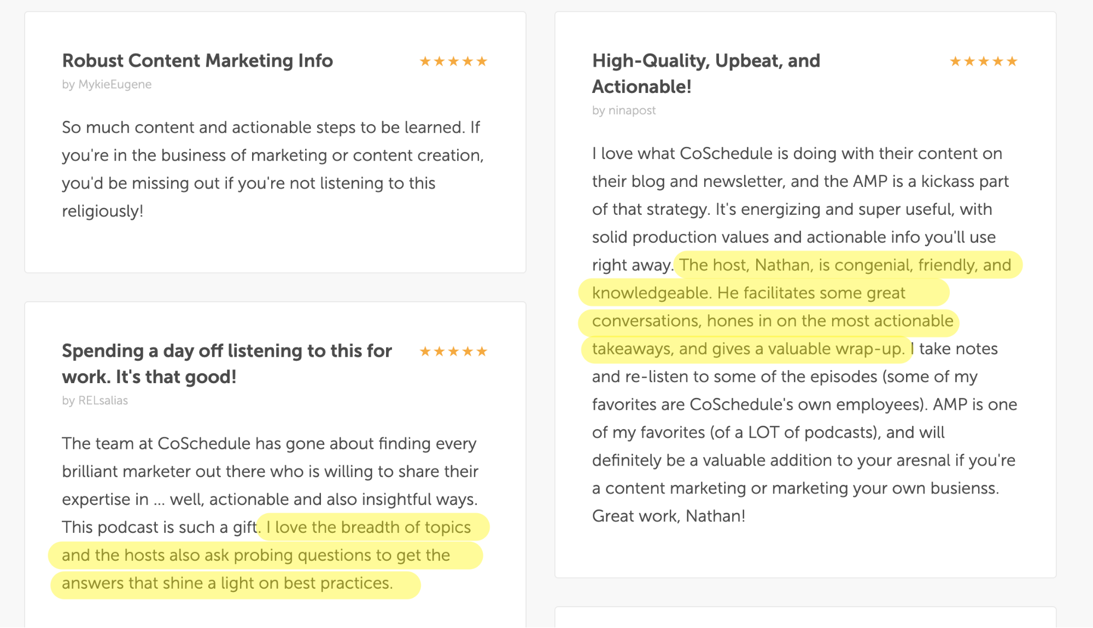Click highlighted 'I love the breadth of topics' text
Image resolution: width=1093 pixels, height=628 pixels.
click(369, 527)
